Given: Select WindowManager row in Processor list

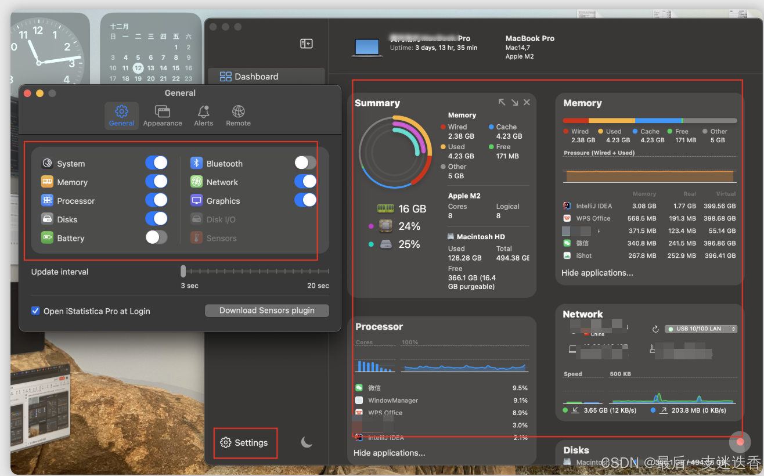Looking at the screenshot, I should (441, 401).
